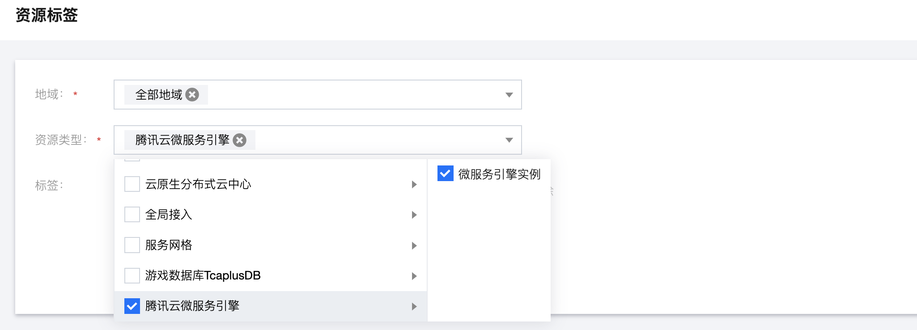The width and height of the screenshot is (917, 330).
Task: Select the 微服务引擎实例 sub-option label
Action: coord(499,174)
